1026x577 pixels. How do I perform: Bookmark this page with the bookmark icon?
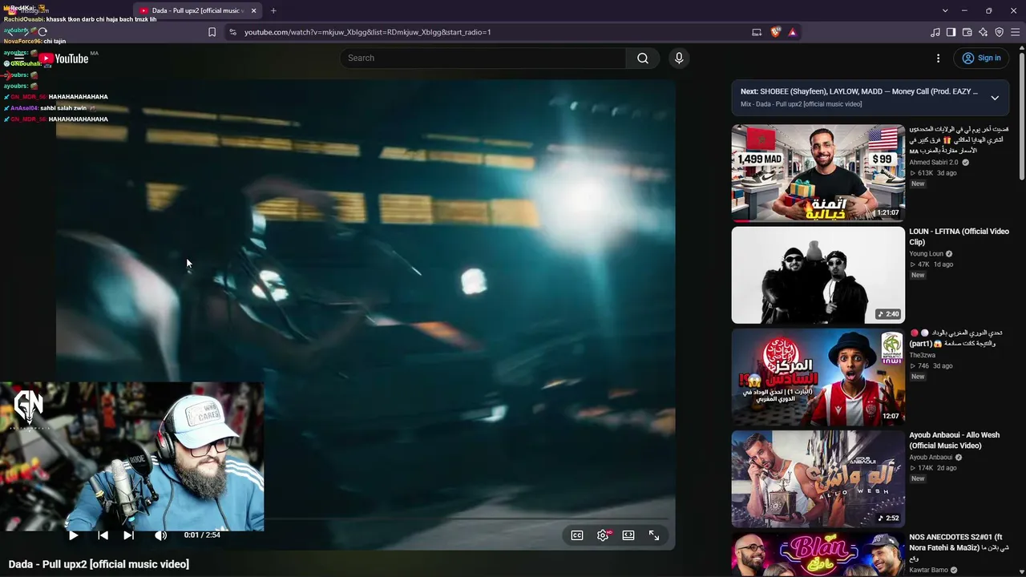(212, 32)
